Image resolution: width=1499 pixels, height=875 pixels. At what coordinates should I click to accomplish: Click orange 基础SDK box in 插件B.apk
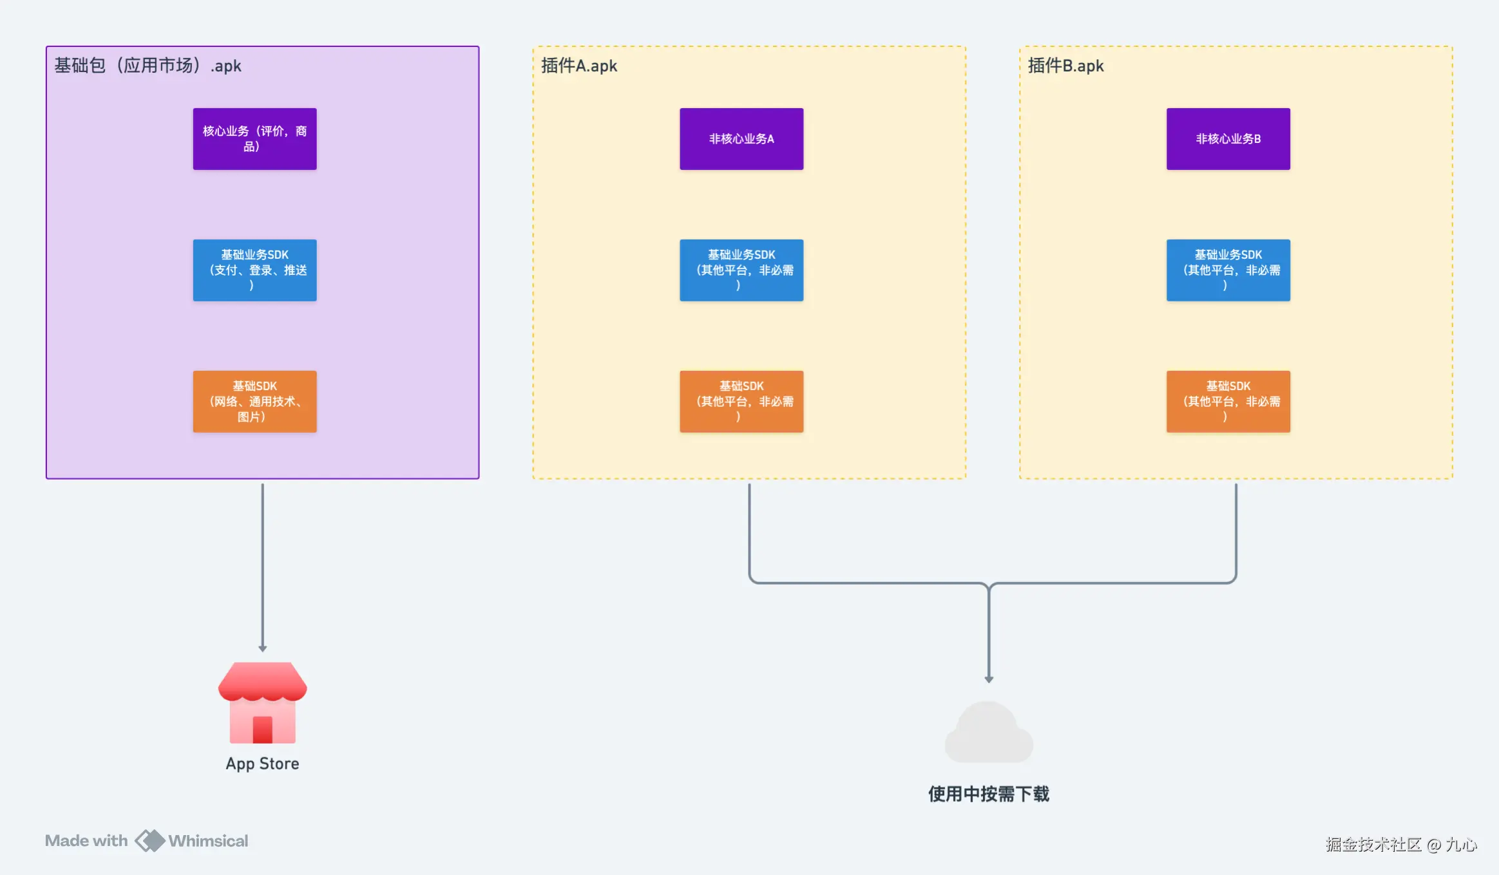[1228, 401]
